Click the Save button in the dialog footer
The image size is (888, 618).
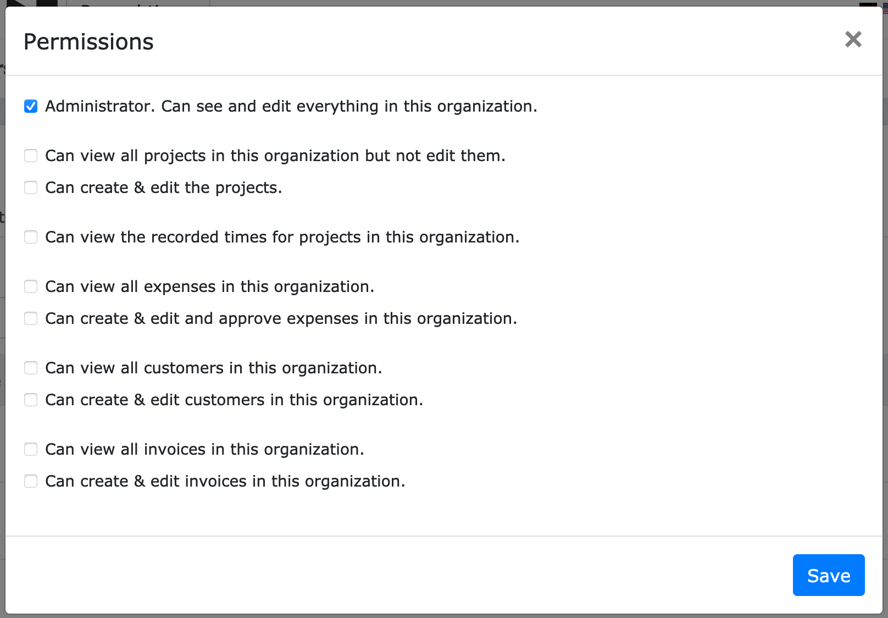(x=828, y=575)
